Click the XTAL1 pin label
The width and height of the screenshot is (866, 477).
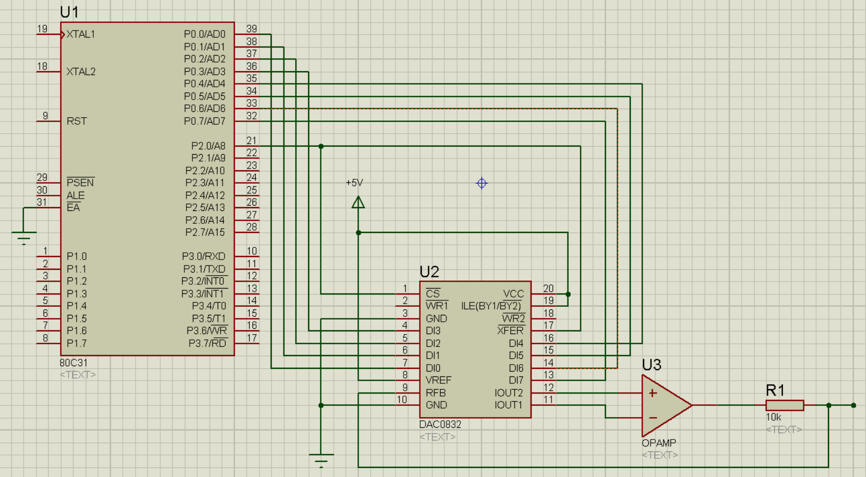(x=80, y=35)
